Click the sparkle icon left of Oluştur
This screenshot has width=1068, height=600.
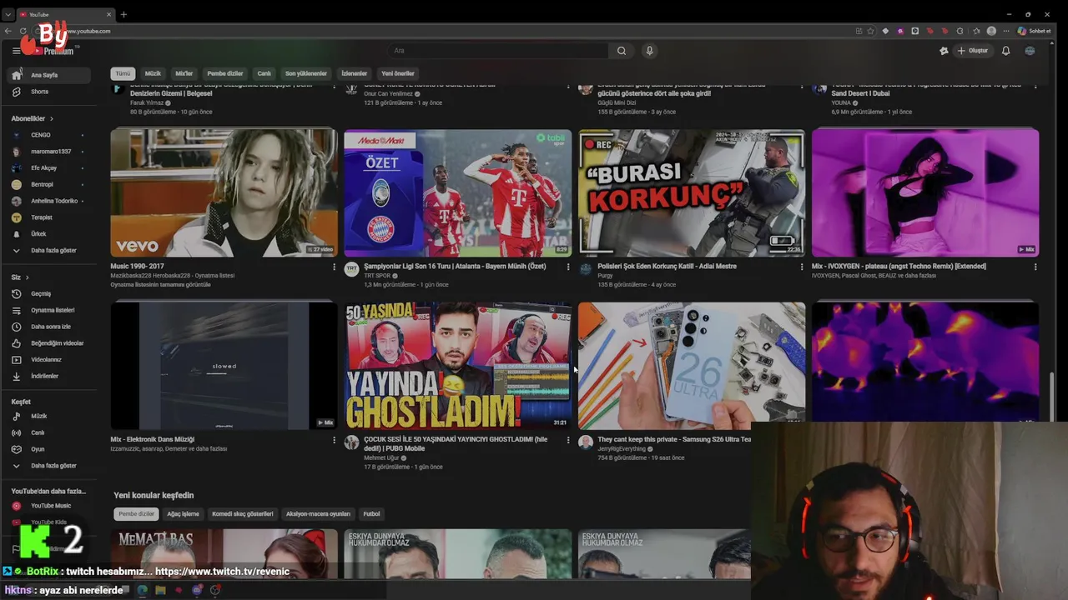944,51
